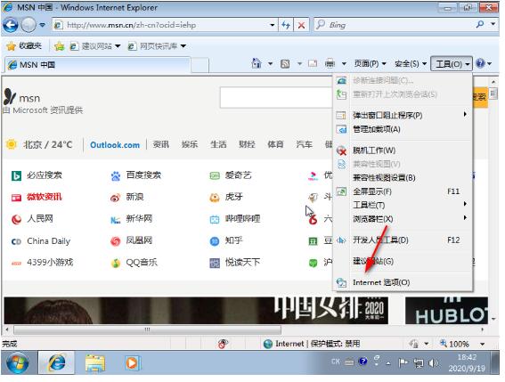
Task: Expand the Print options dropdown arrow
Action: 344,64
